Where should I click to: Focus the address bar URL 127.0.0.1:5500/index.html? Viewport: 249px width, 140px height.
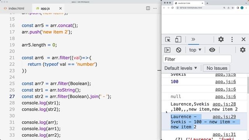(x=191, y=8)
